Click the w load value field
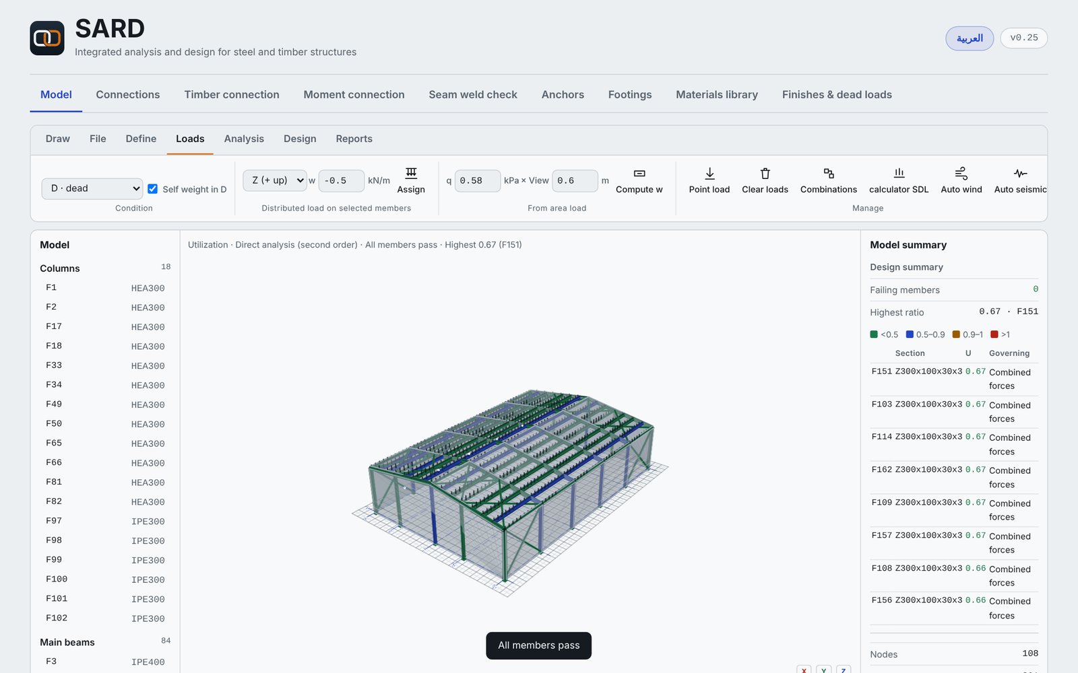 [x=342, y=180]
